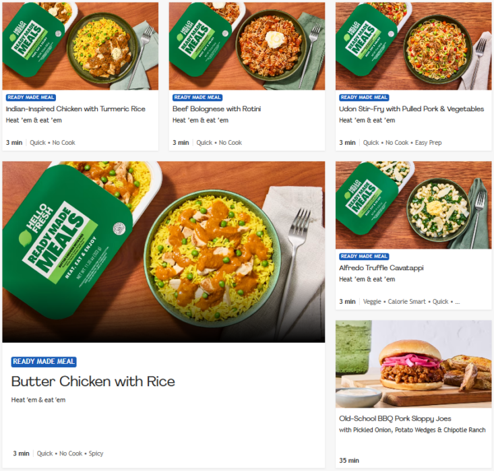The width and height of the screenshot is (494, 471).
Task: Click the Beef Bolognese with Rotini meal image
Action: click(247, 46)
